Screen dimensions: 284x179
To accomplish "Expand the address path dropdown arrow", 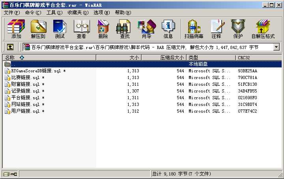I will pos(276,47).
